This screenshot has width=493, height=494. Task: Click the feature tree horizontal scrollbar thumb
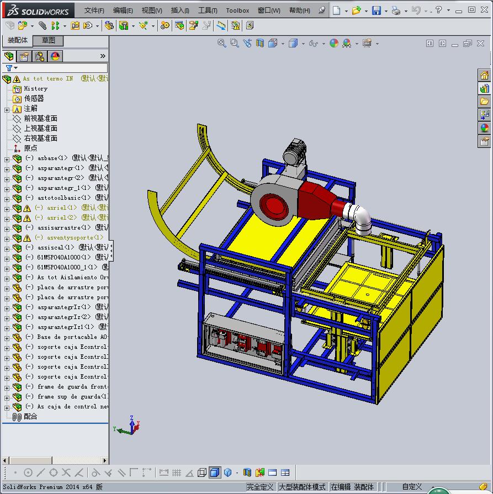pyautogui.click(x=30, y=460)
